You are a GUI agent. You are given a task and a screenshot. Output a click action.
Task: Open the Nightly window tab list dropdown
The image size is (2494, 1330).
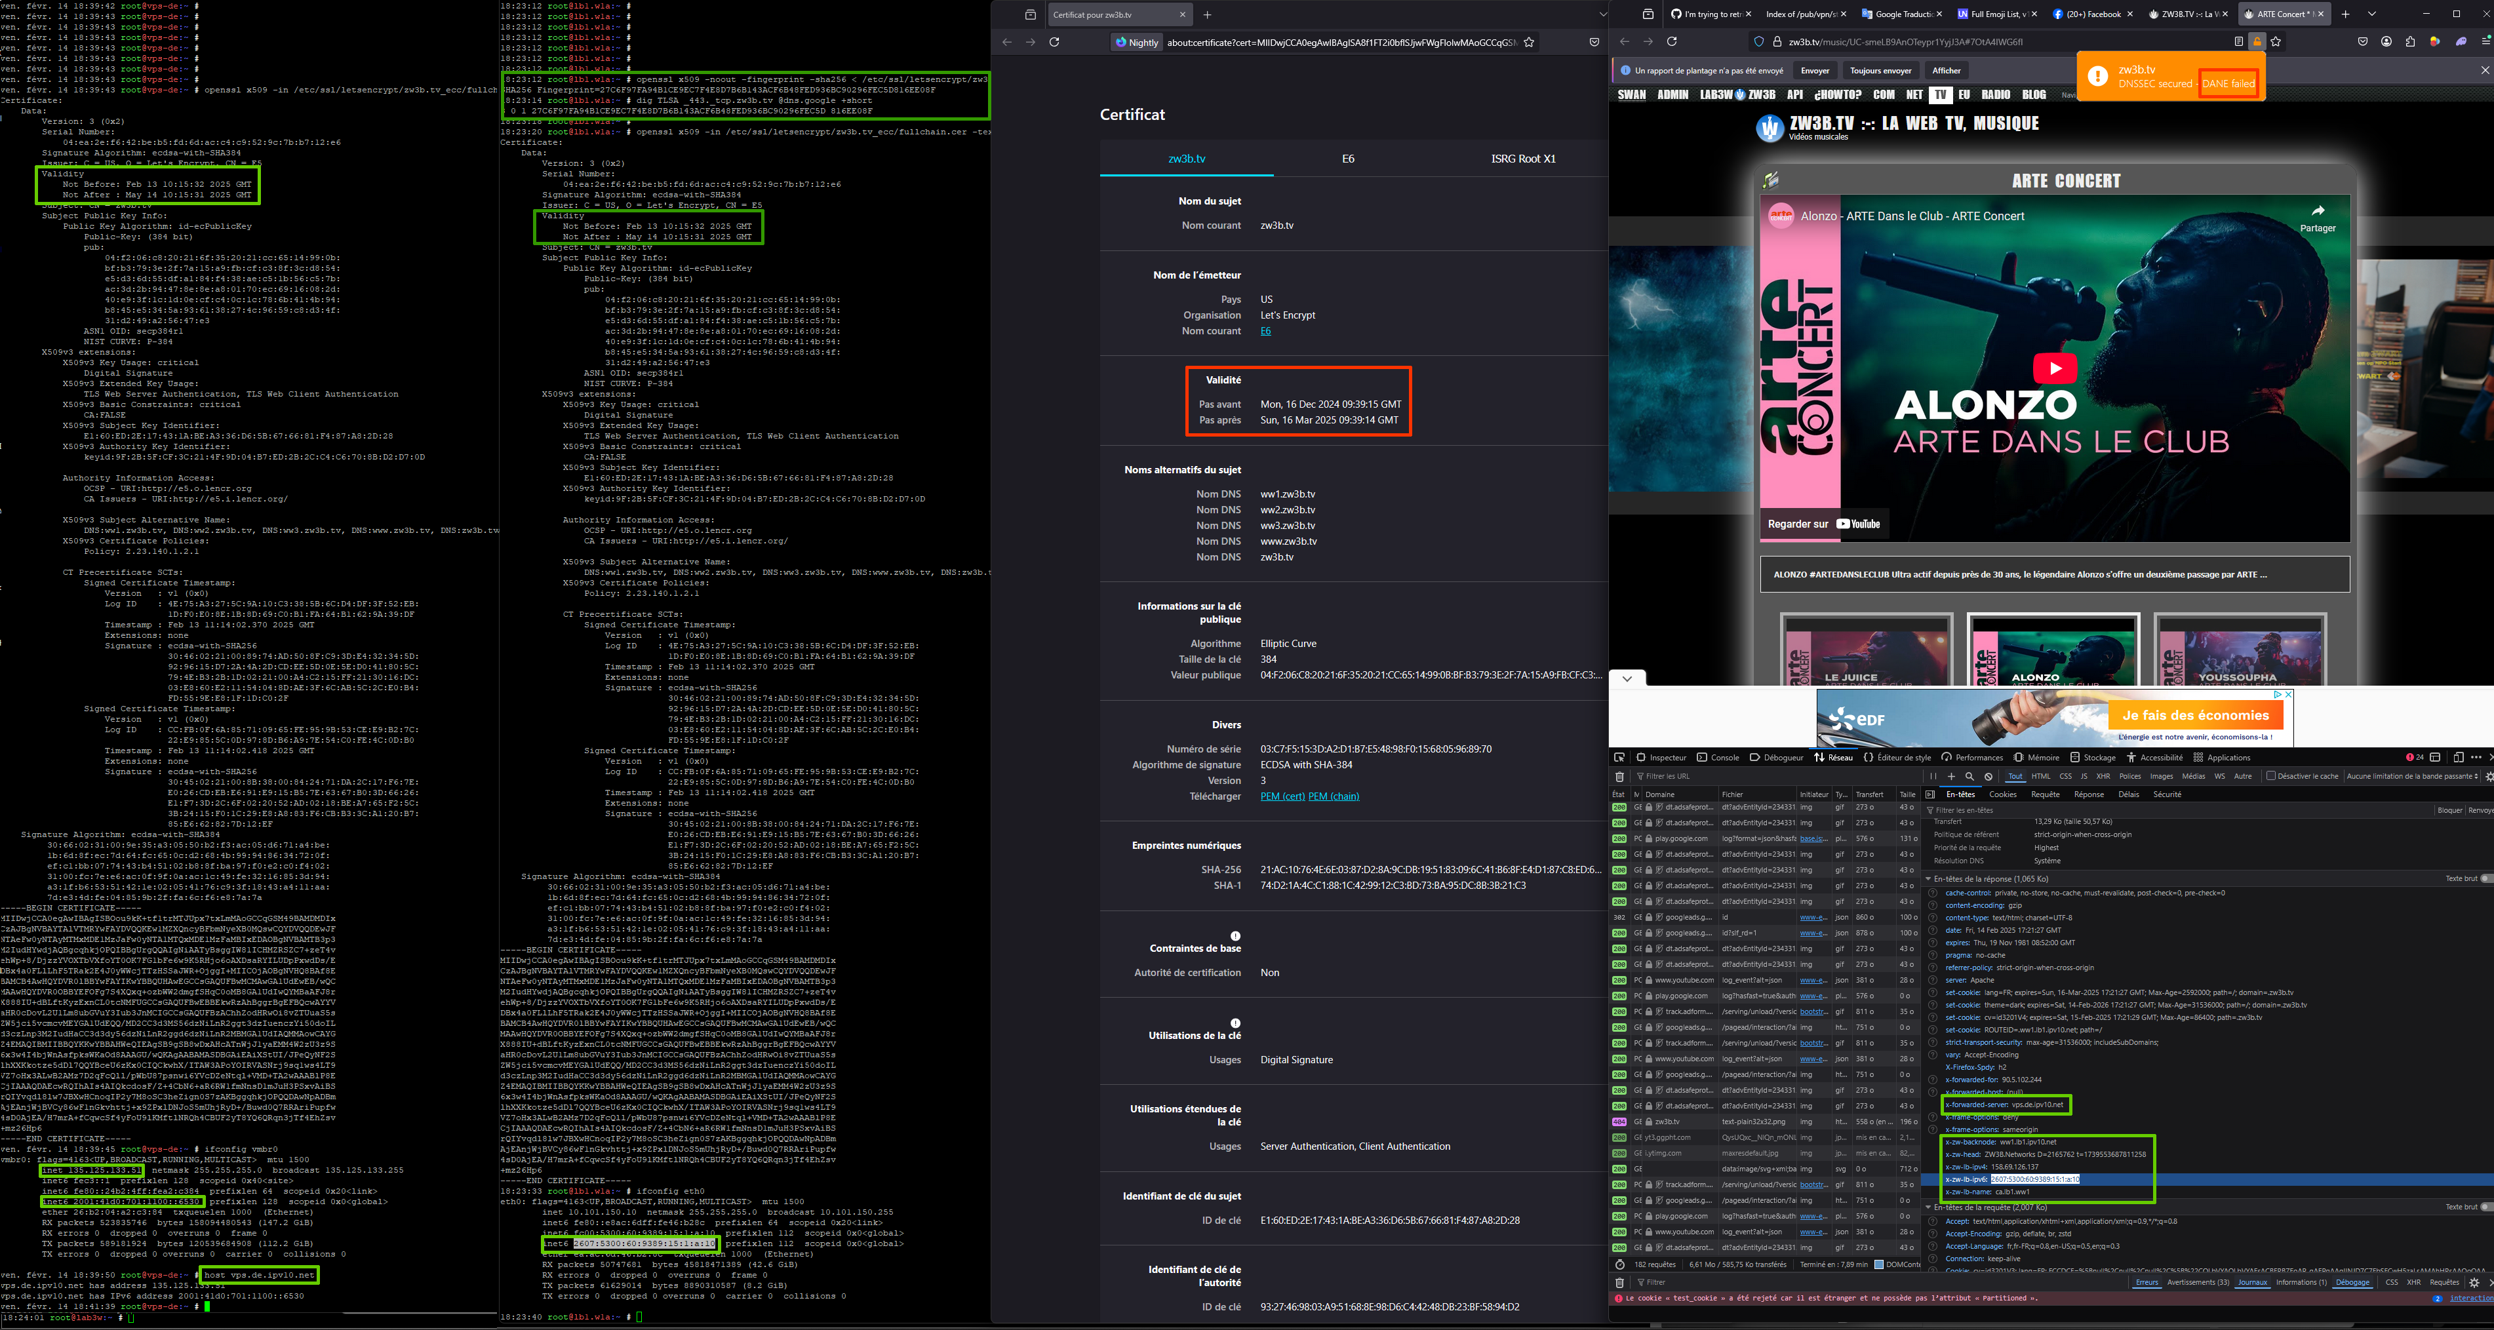[1603, 14]
